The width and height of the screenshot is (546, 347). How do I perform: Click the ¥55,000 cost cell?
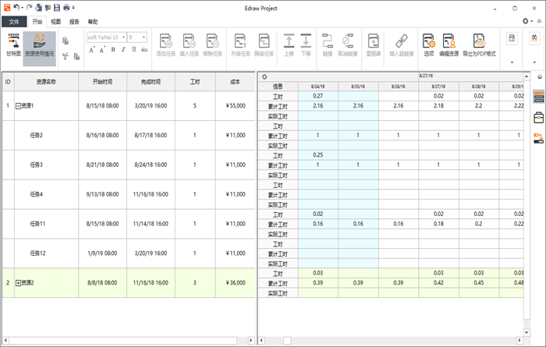[x=236, y=106]
